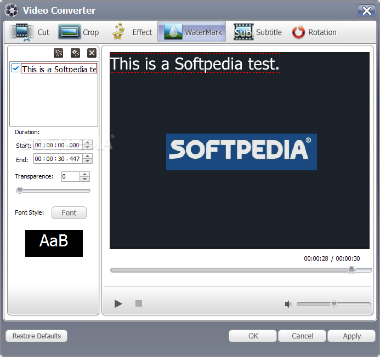Apply the watermark settings
This screenshot has width=380, height=357.
pos(351,336)
